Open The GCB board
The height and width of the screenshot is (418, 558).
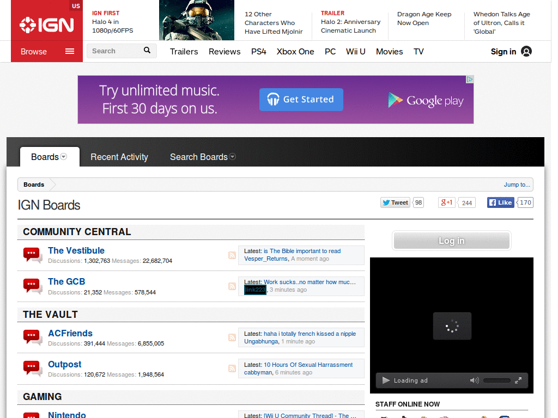tap(66, 281)
